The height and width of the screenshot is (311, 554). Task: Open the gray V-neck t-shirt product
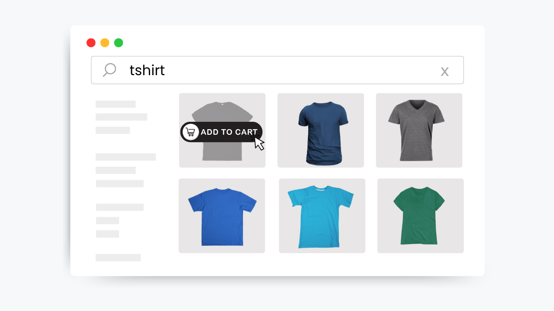(419, 130)
